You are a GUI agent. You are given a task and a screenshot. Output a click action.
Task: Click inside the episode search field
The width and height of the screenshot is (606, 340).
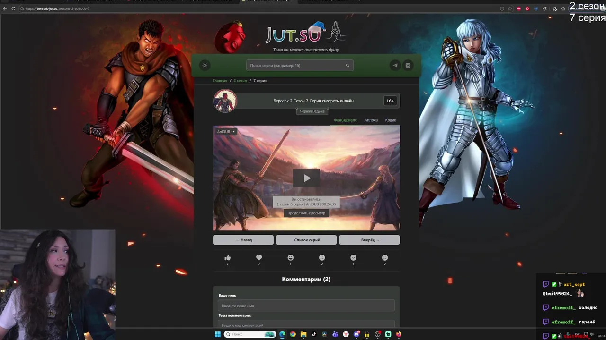coord(300,65)
